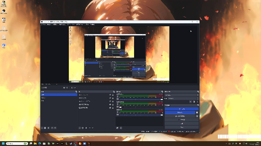Open scene filters icon in the Scenes toolbar
The height and width of the screenshot is (146, 261).
pos(49,128)
